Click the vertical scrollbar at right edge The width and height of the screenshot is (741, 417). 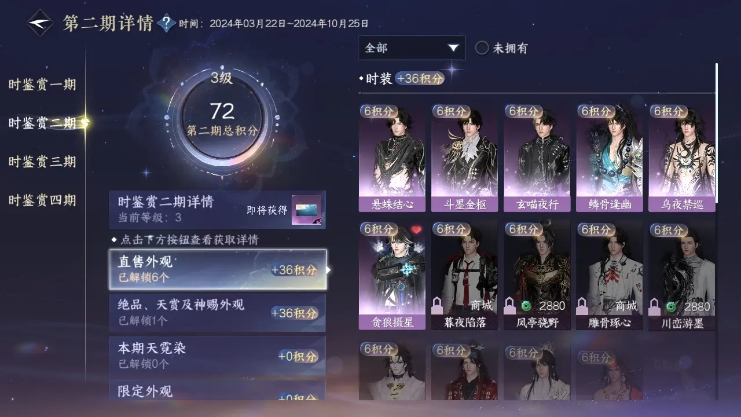point(717,133)
